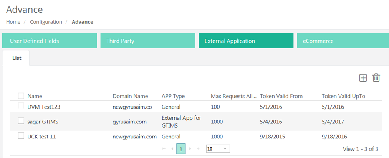This screenshot has height=158, width=389.
Task: Click the External Application tab
Action: [246, 41]
